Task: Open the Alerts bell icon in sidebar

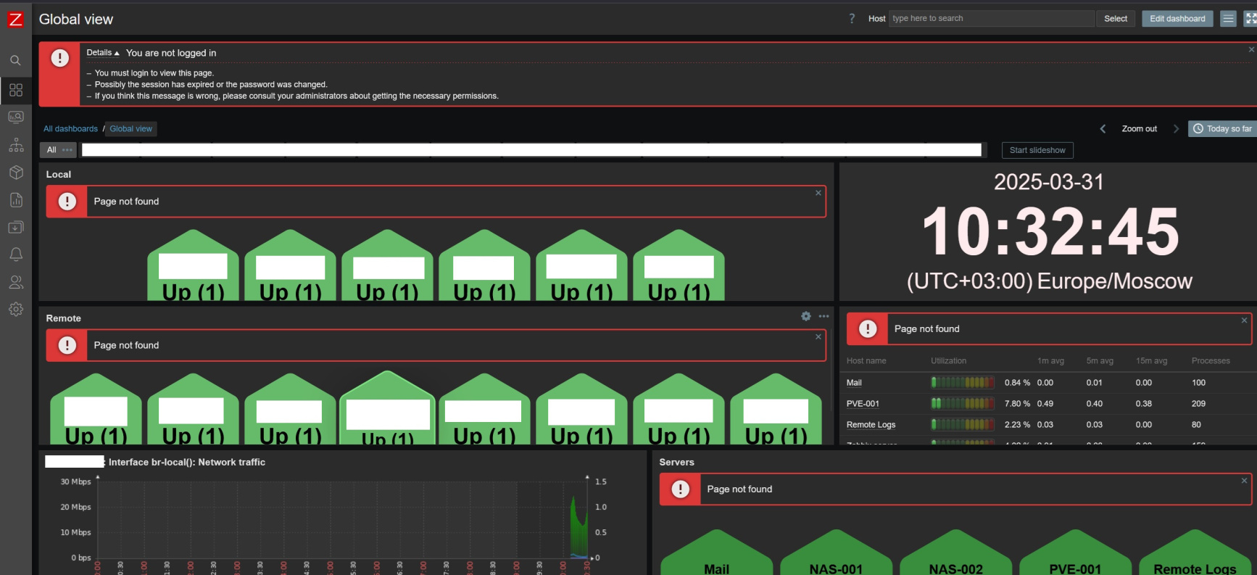Action: [16, 255]
